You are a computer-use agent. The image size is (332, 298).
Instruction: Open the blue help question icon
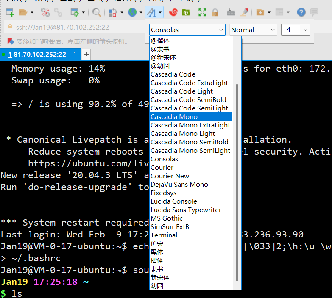coord(301,12)
